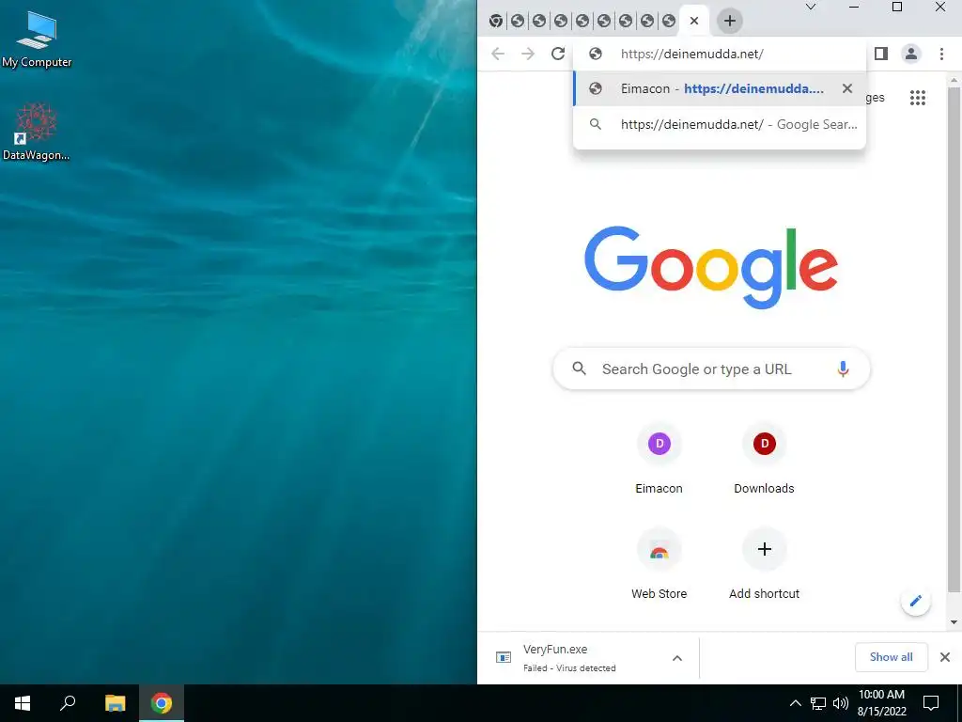Open a new tab with the plus button

click(729, 21)
